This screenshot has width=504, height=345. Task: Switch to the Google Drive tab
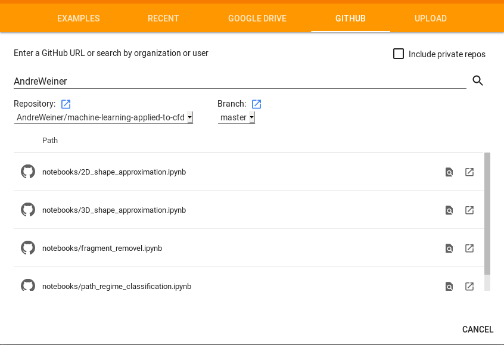click(257, 18)
